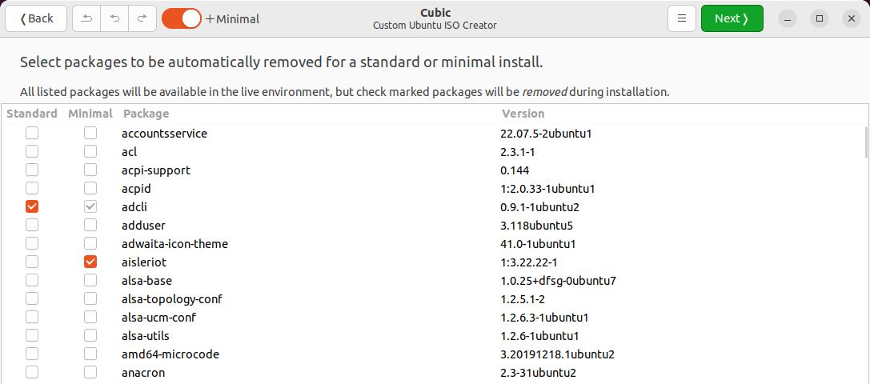The width and height of the screenshot is (870, 384).
Task: Go to the Next page
Action: pyautogui.click(x=732, y=18)
